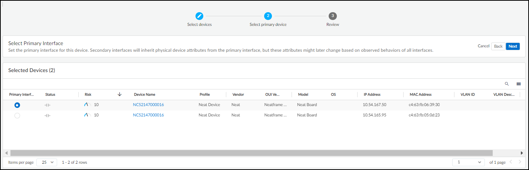
Task: Click the table search magnifier icon
Action: click(x=507, y=84)
